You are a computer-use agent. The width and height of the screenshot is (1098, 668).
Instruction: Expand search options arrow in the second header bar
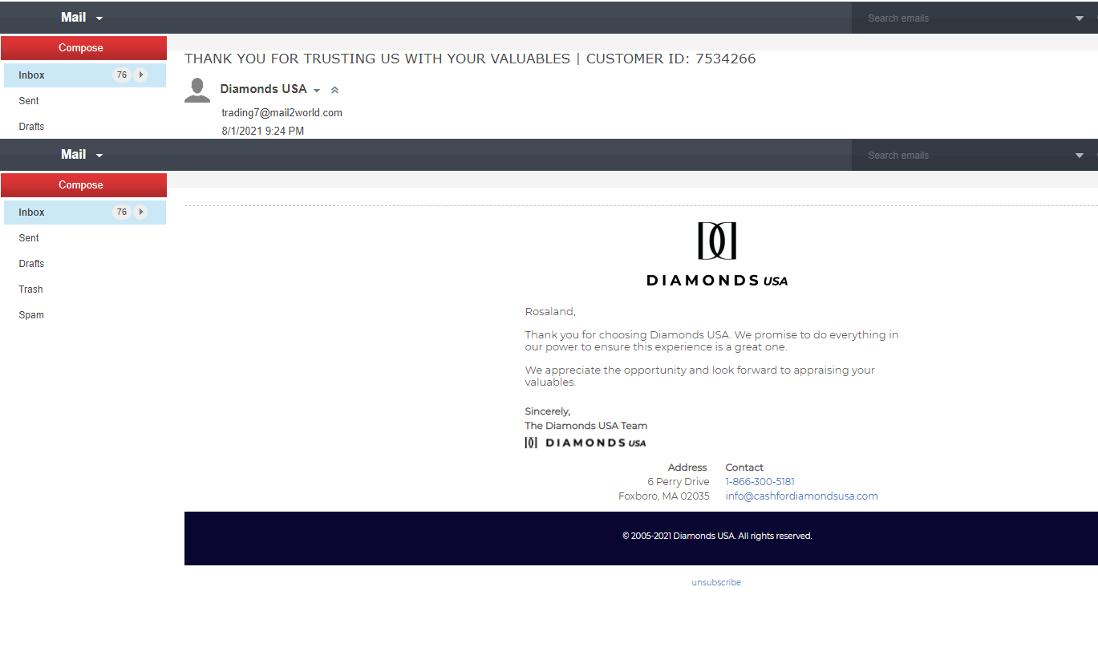(1080, 156)
